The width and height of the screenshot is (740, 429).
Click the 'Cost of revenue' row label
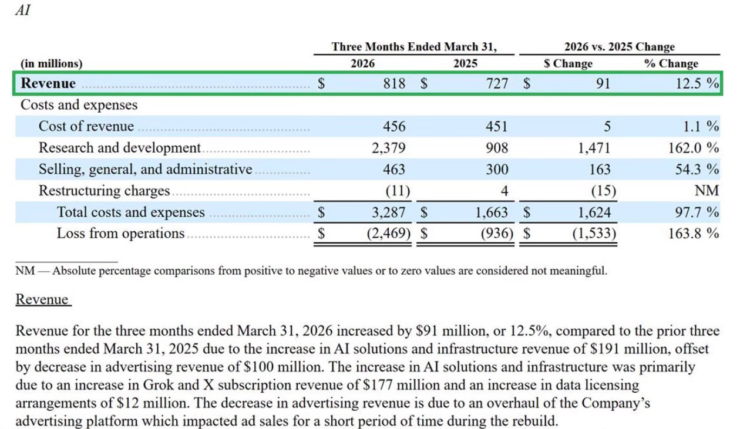coord(86,126)
